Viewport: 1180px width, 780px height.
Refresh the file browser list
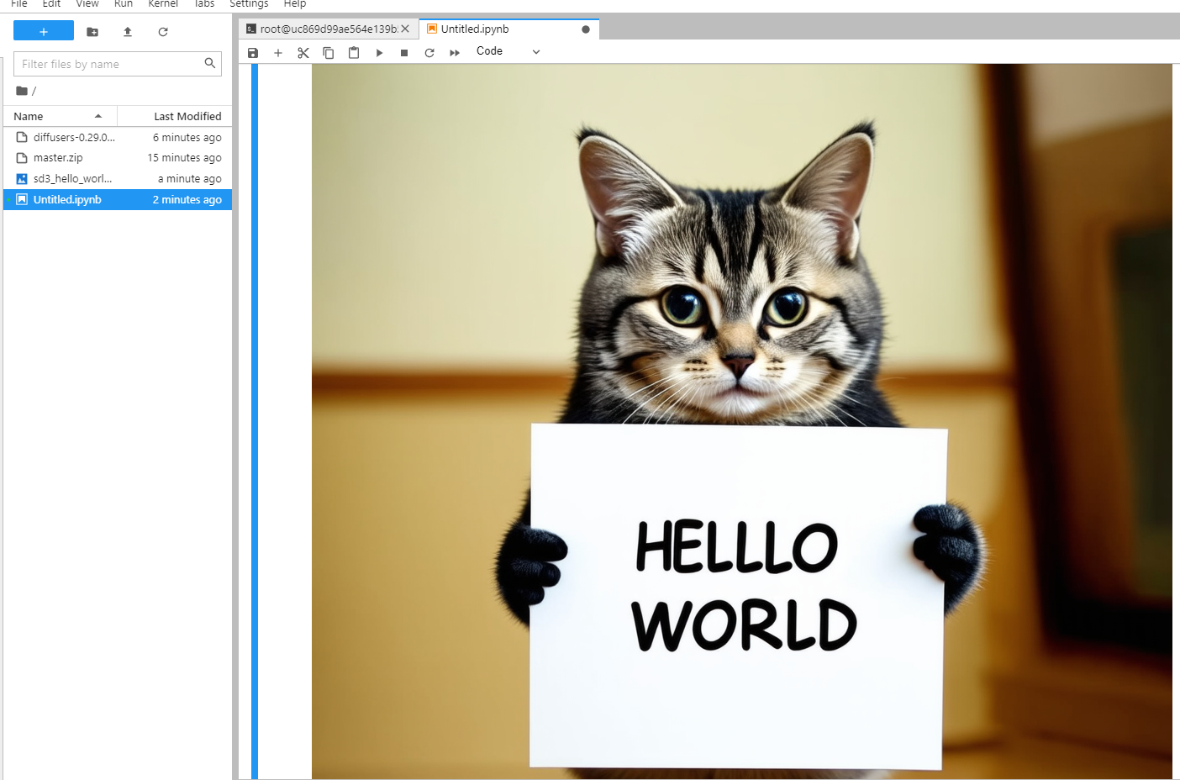(x=163, y=32)
